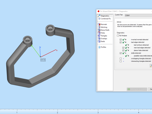Click 'inverted normals detected' text
152x114 pixels.
(x=140, y=40)
